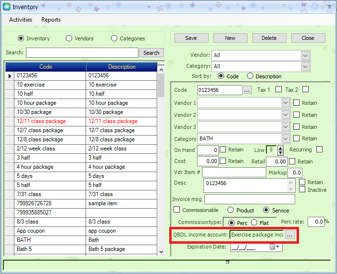Open QBDL income account browse button

(x=290, y=235)
